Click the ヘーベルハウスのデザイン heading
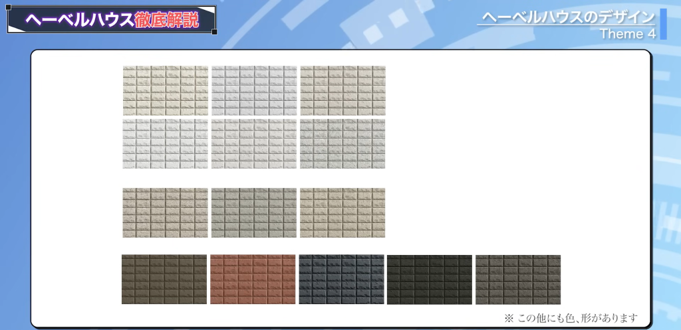681x330 pixels. [x=567, y=17]
